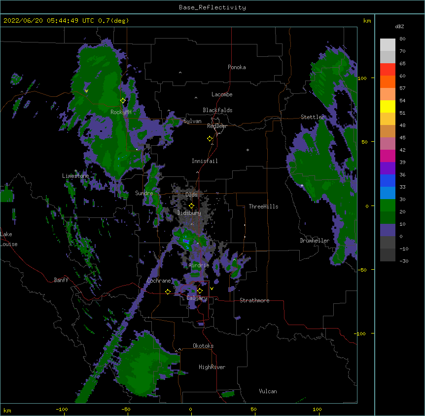
Task: Click the Airdrie city label
Action: [x=199, y=265]
